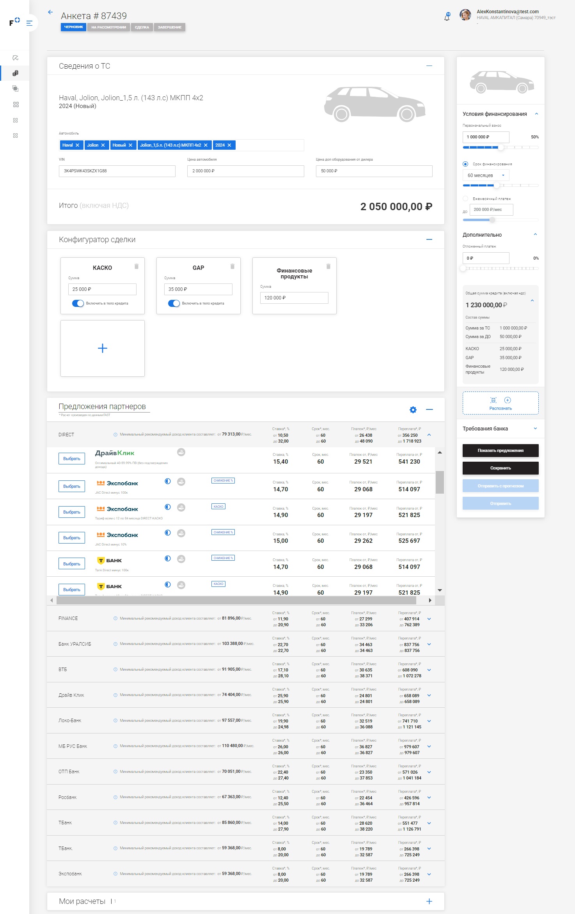Image resolution: width=575 pixels, height=914 pixels.
Task: Open notifications bell icon
Action: pyautogui.click(x=447, y=17)
